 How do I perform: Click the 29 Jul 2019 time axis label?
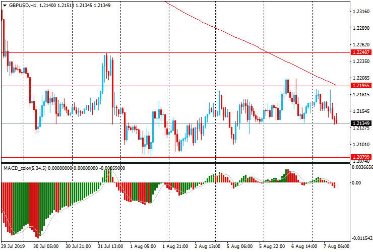(13, 246)
